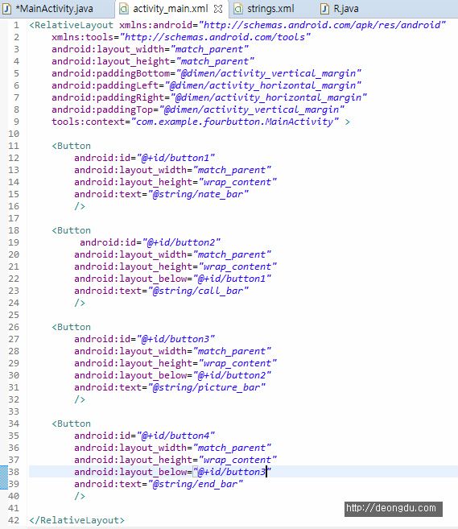Click android:paddingRight attribute on line 7
Image resolution: width=458 pixels, height=529 pixels.
(108, 97)
